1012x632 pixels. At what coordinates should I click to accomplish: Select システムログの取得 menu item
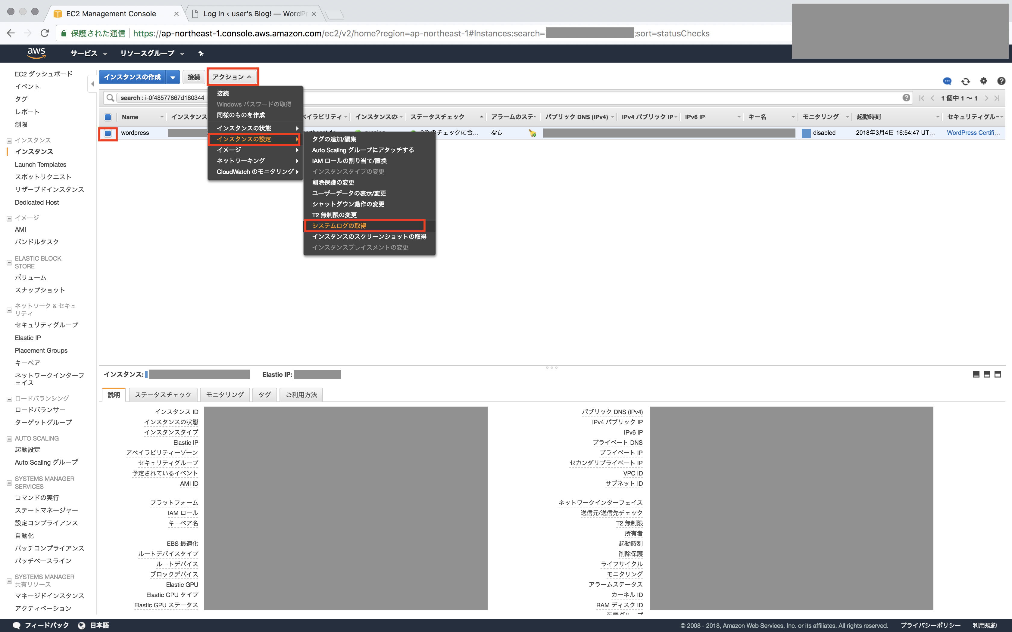pyautogui.click(x=369, y=226)
